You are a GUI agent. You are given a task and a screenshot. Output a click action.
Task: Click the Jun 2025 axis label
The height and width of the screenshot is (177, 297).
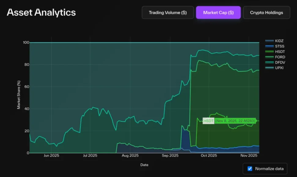point(51,156)
